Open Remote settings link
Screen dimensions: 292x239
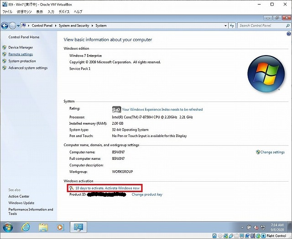click(x=21, y=54)
